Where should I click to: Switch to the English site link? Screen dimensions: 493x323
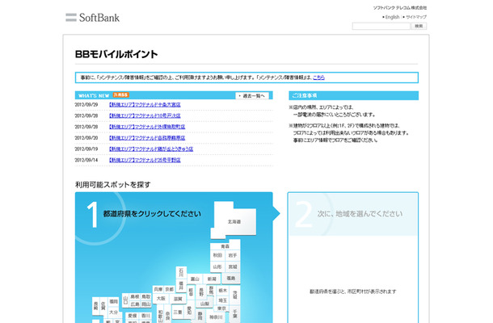(x=392, y=17)
